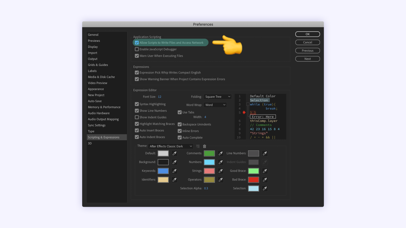Switch to Sync Settings
The width and height of the screenshot is (406, 228).
107,125
